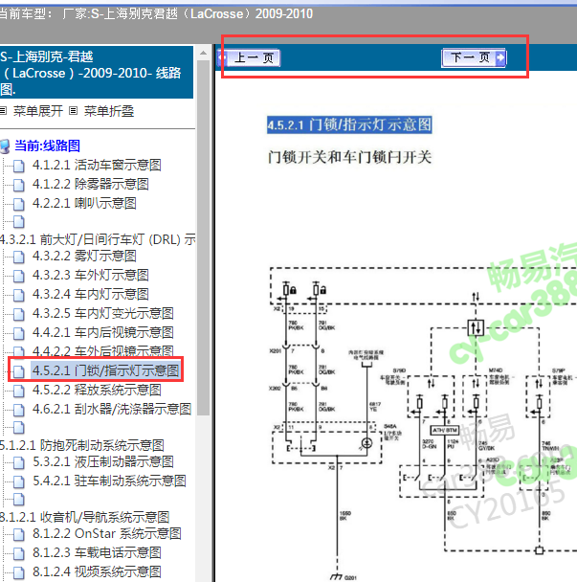
Task: Click page icon above 8.1.2.1 收音机/导航 entry
Action: (19, 500)
